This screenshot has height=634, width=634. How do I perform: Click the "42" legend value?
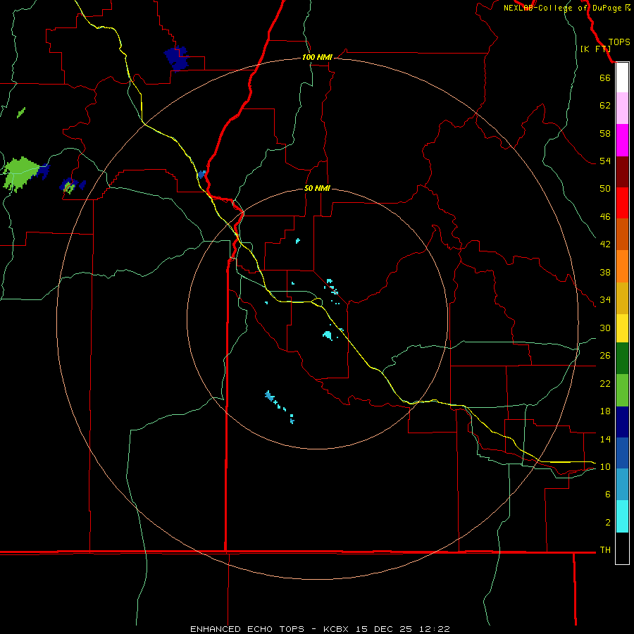pos(605,244)
